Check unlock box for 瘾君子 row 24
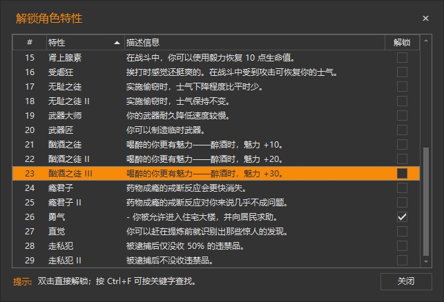444x302 pixels. 402,188
